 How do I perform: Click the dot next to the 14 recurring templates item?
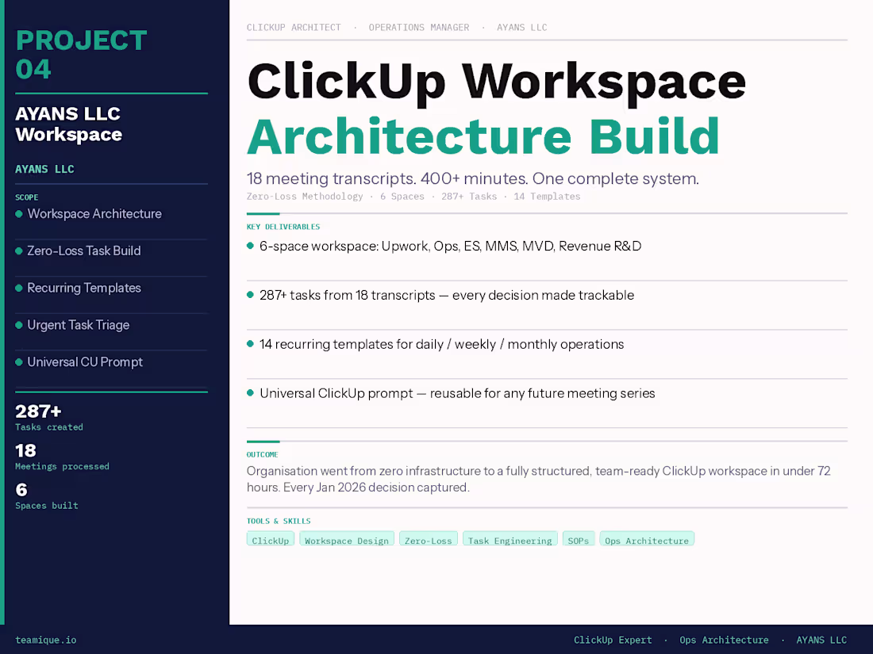[250, 344]
